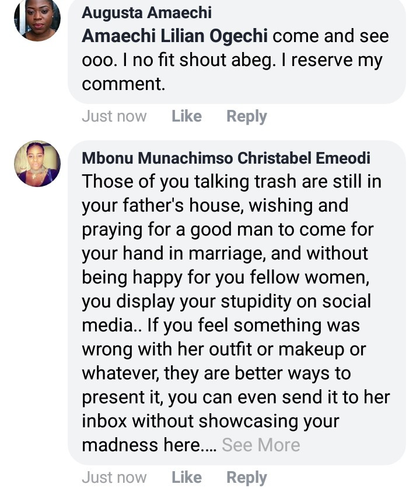Click the Just now timestamp under Augusta's comment

[x=114, y=116]
